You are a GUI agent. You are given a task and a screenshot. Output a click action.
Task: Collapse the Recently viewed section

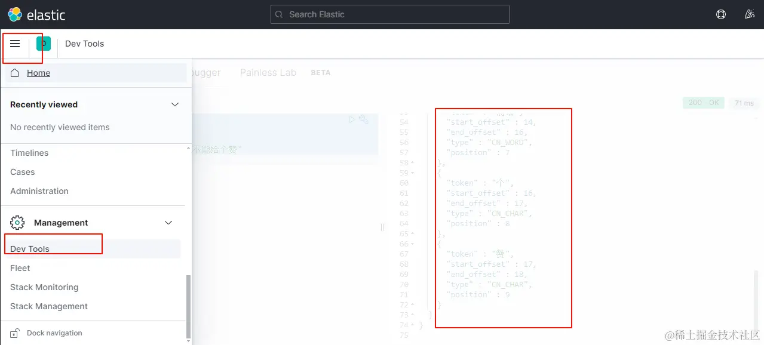(175, 104)
